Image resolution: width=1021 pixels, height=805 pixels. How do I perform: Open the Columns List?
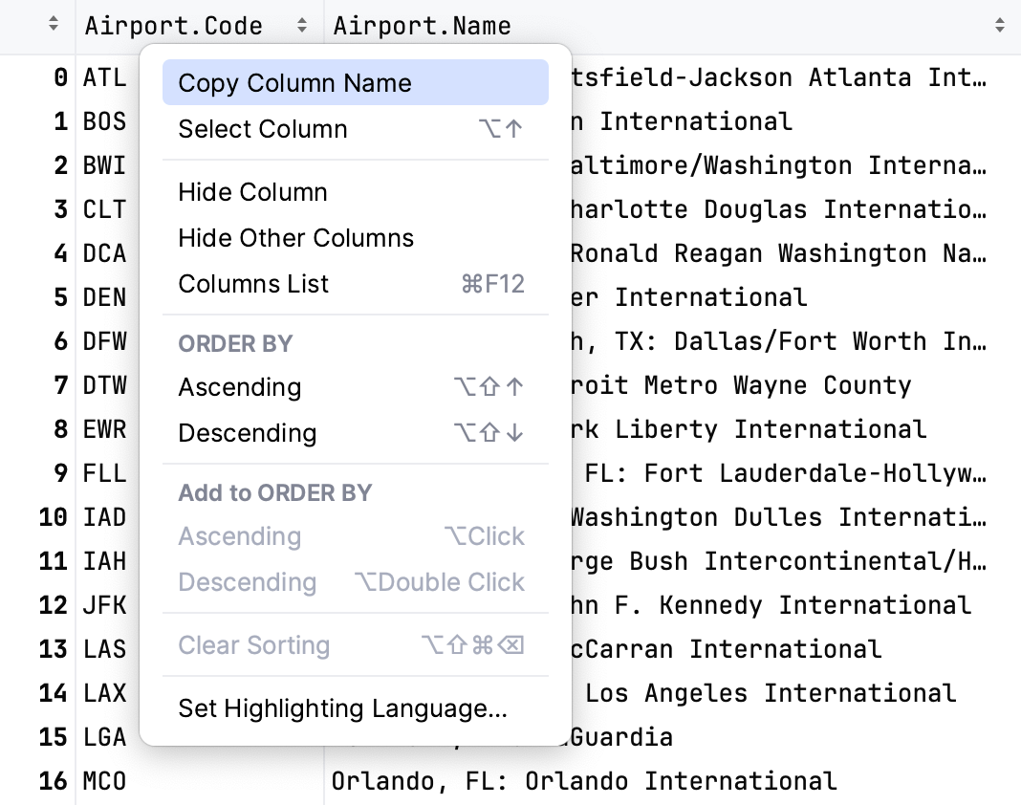coord(253,284)
